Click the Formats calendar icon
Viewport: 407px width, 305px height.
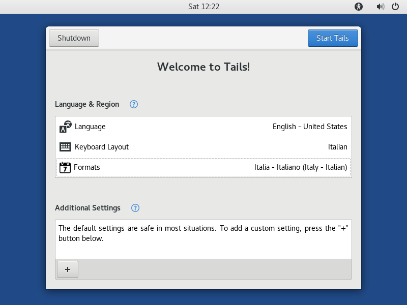click(65, 167)
